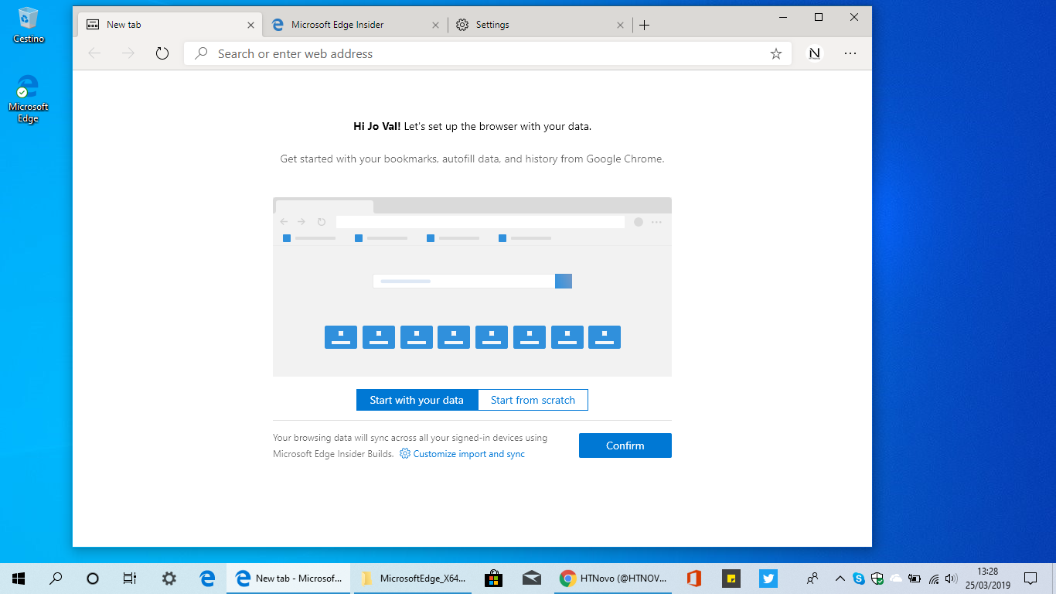
Task: Open the profile avatar icon
Action: coord(814,53)
